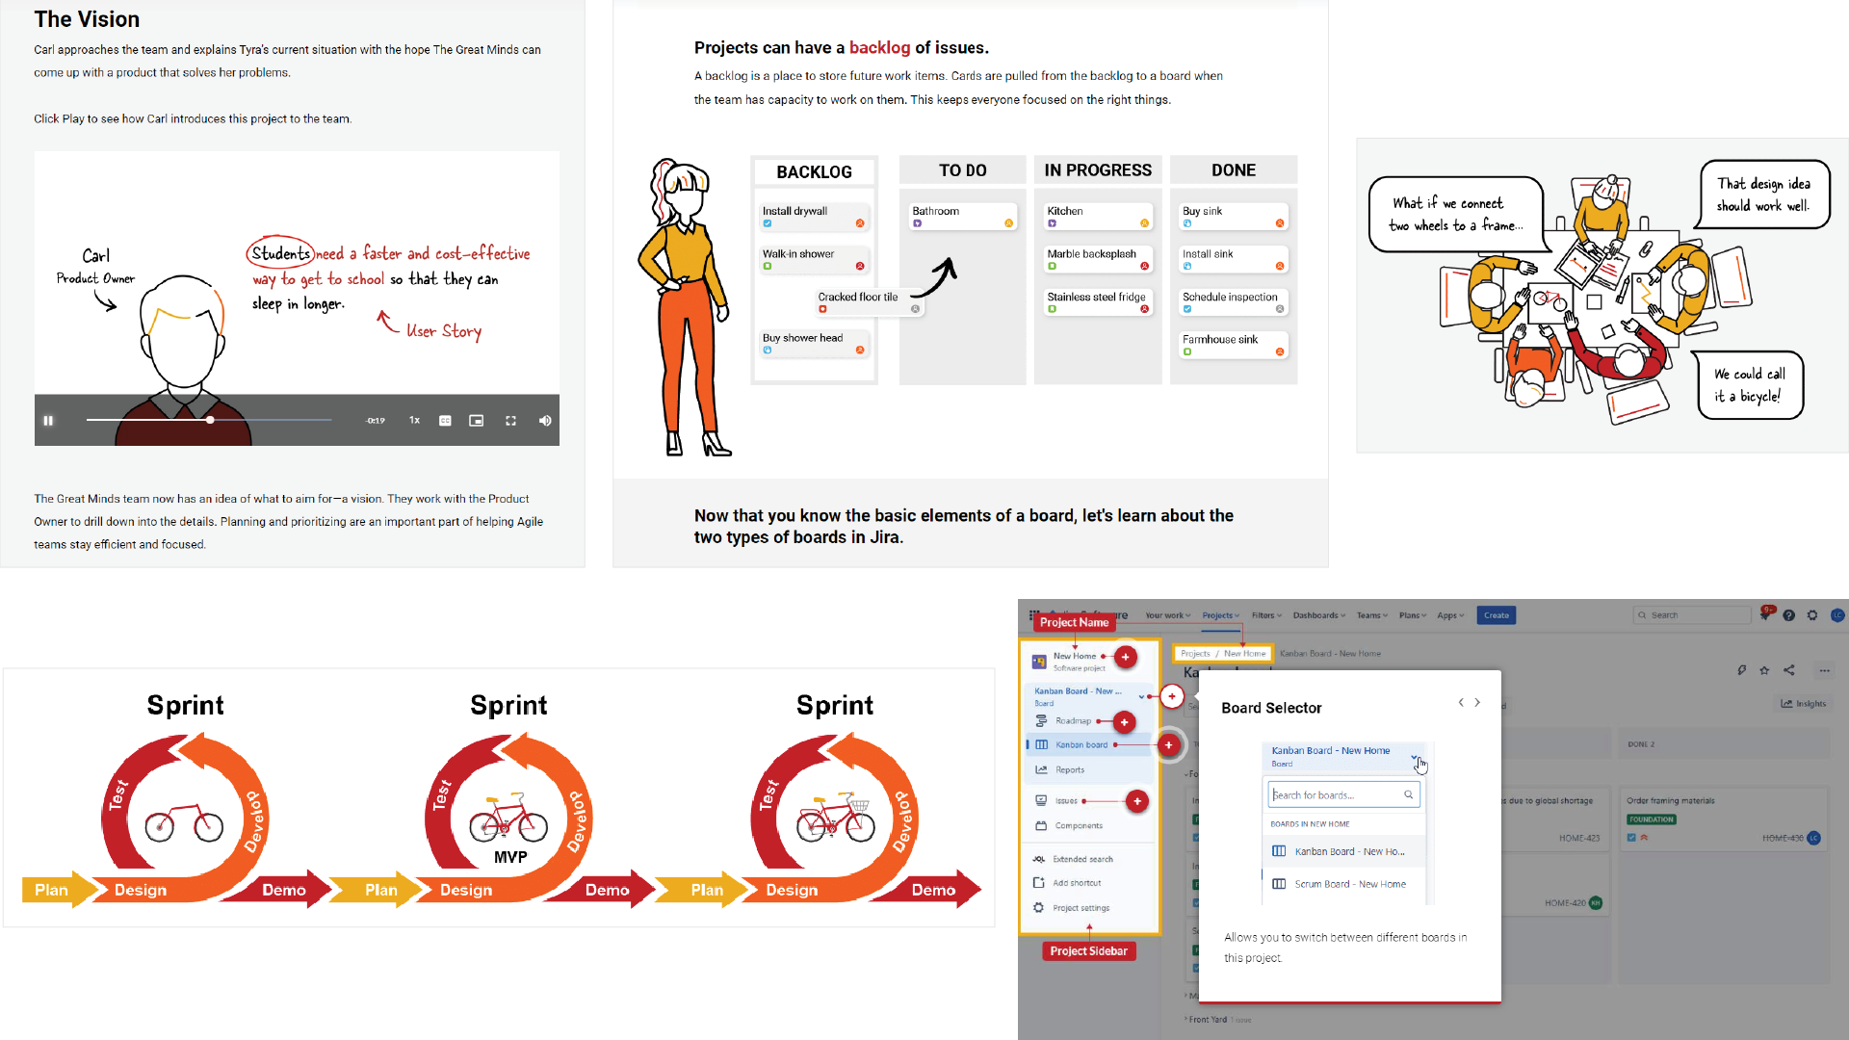Click the red plus hotspot beside Kanban board
Image resolution: width=1849 pixels, height=1040 pixels.
[x=1168, y=744]
